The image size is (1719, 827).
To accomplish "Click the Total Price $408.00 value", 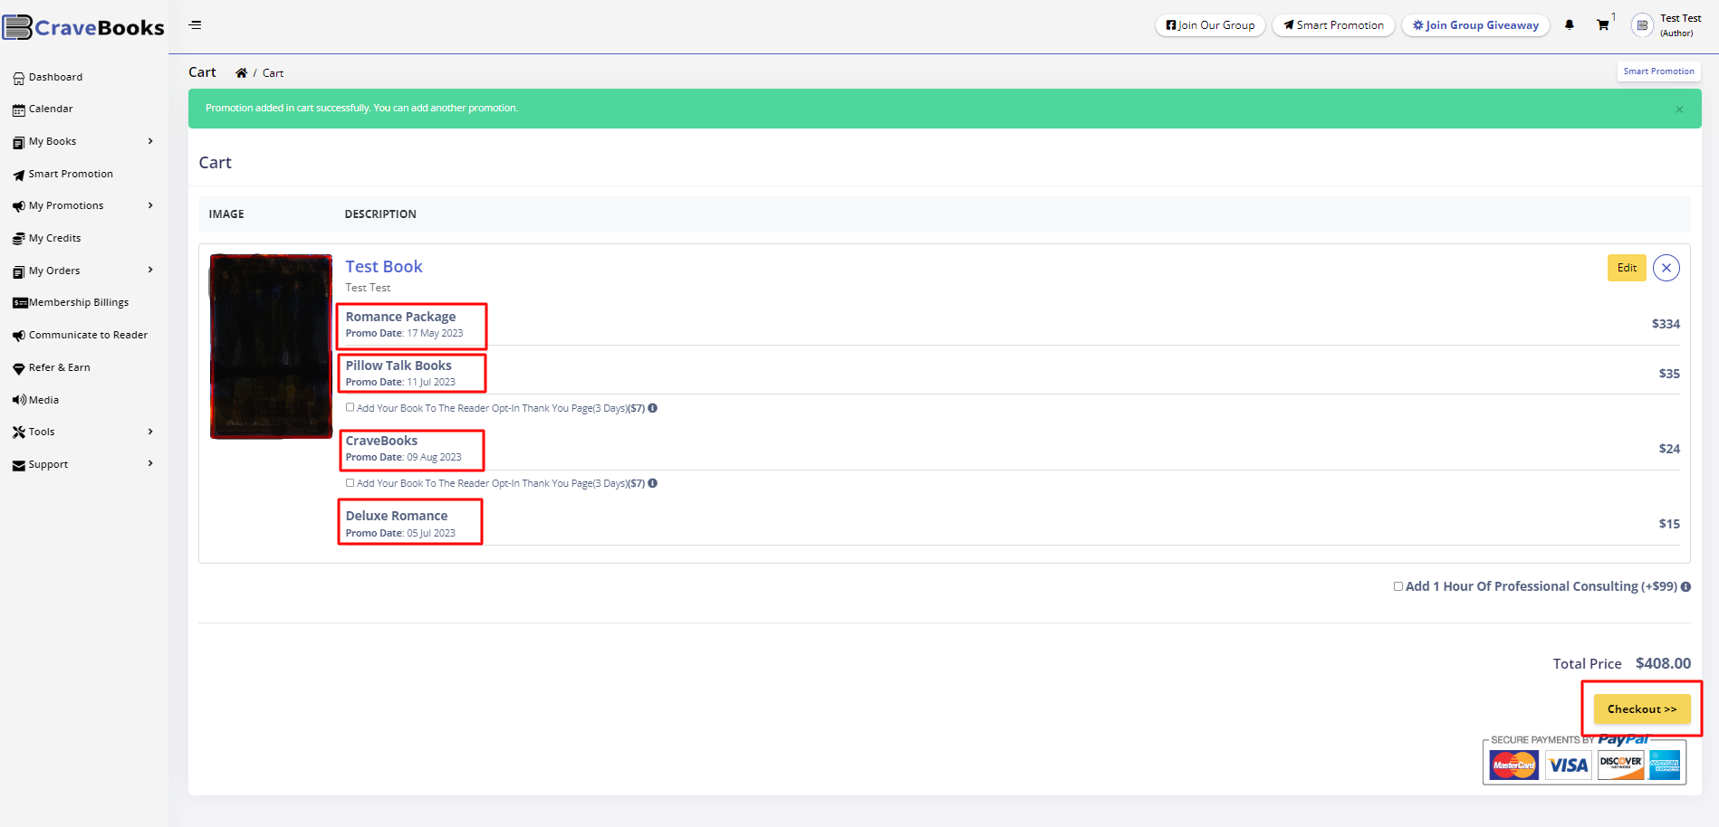I will coord(1663,663).
